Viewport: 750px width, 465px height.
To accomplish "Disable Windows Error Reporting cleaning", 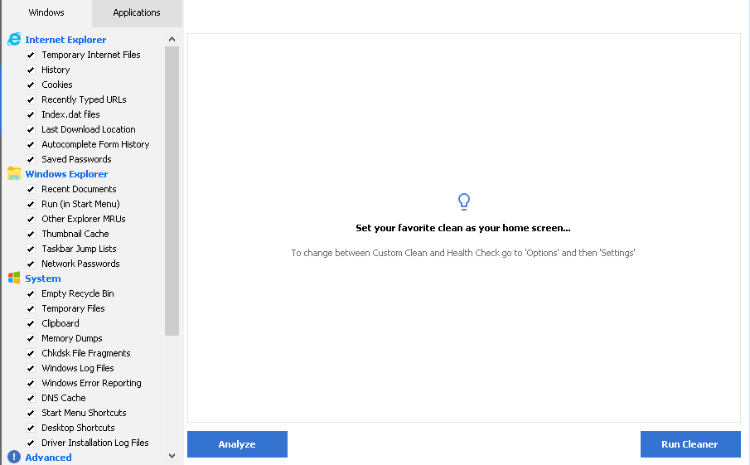I will (x=31, y=383).
